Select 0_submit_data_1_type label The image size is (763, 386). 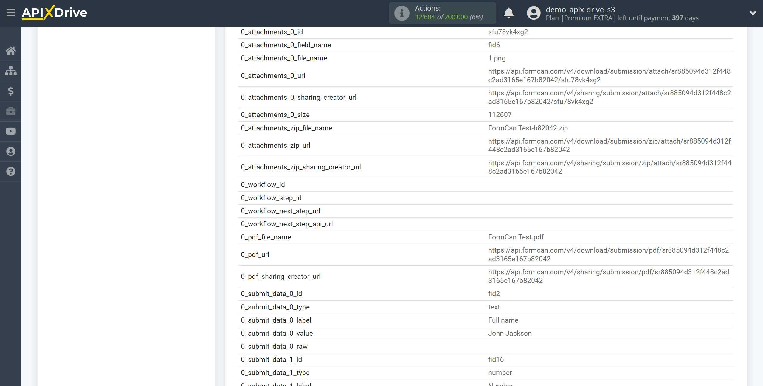pyautogui.click(x=275, y=373)
